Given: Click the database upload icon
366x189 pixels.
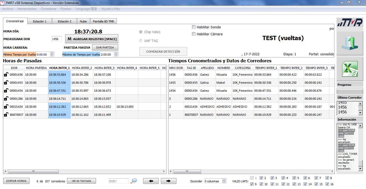Looking at the screenshot, I should click(349, 43).
